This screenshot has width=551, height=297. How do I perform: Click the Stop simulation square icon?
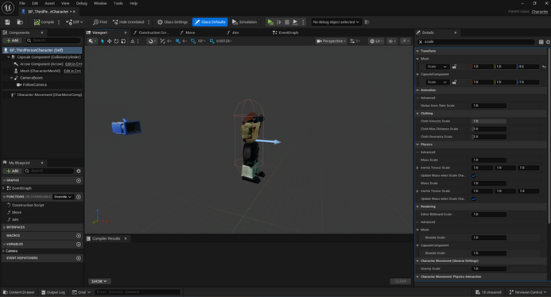tap(287, 22)
